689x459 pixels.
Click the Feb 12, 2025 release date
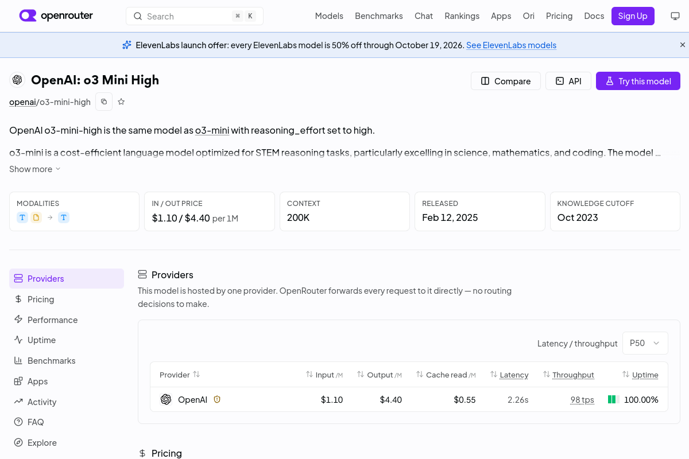[450, 217]
